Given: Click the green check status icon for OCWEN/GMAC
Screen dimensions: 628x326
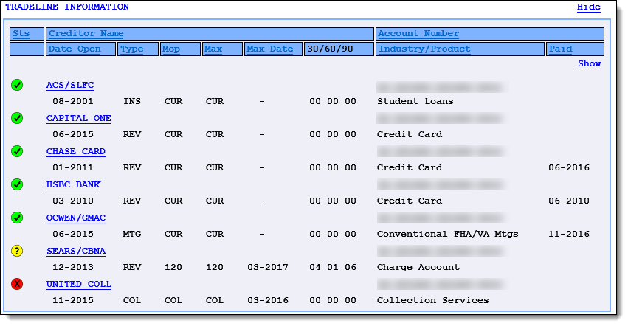Looking at the screenshot, I should point(17,218).
